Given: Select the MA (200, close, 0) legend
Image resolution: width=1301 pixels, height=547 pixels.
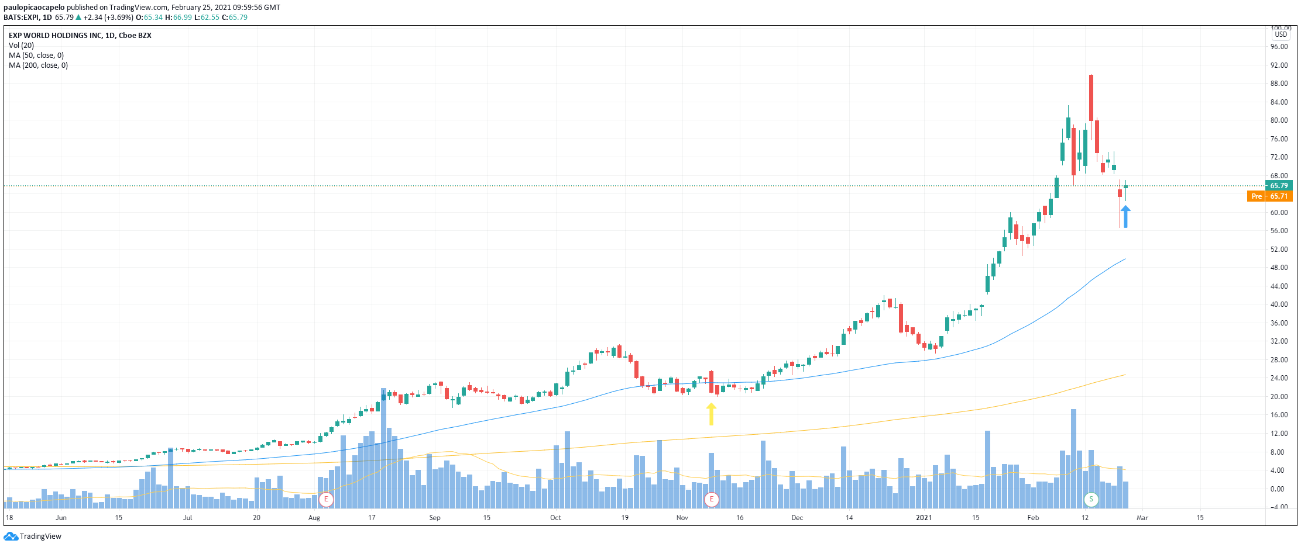Looking at the screenshot, I should click(x=38, y=65).
